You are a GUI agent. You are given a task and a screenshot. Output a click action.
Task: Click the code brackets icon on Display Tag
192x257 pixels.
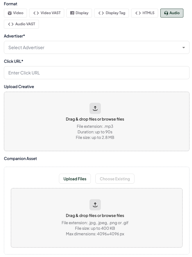101,13
